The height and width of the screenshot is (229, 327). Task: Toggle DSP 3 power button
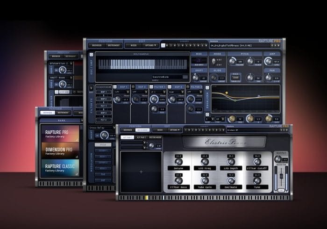170,87
